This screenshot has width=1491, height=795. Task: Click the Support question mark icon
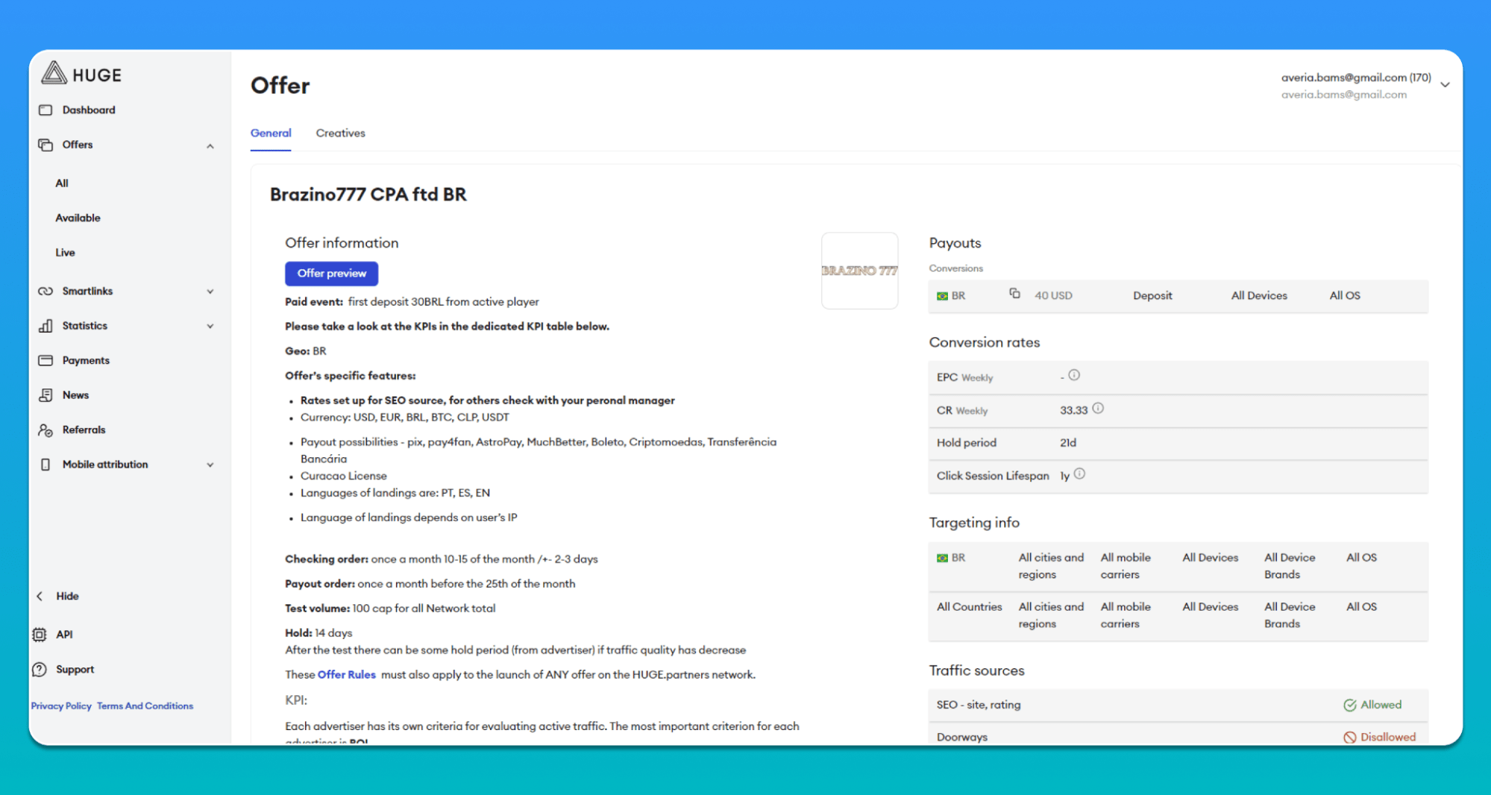point(40,670)
